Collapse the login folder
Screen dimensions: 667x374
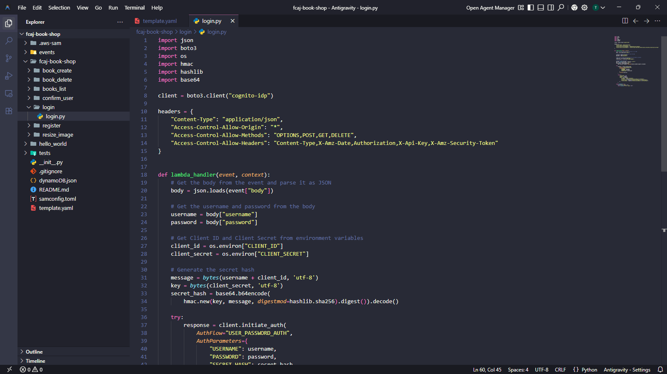tap(29, 107)
